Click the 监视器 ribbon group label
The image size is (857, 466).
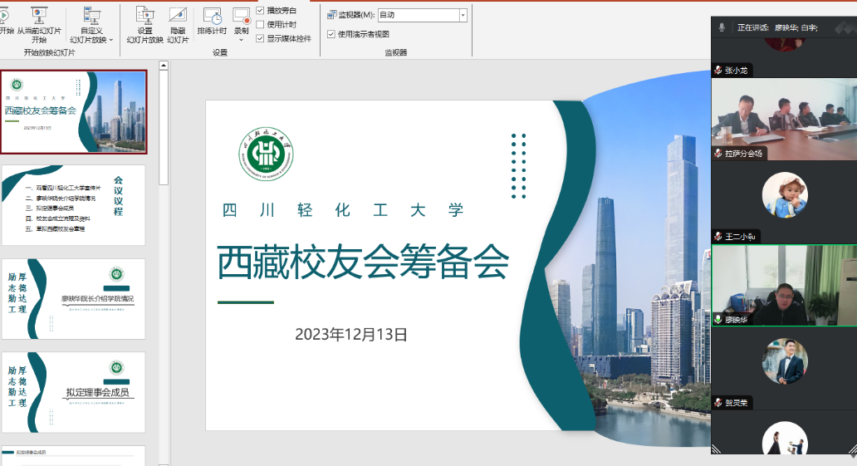tap(396, 52)
